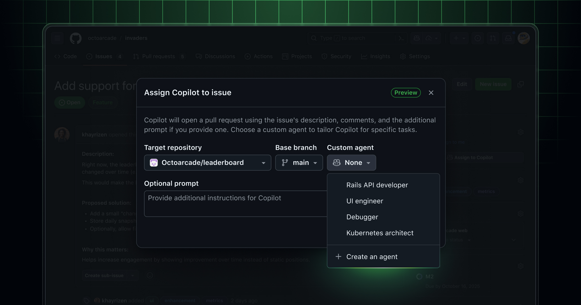Image resolution: width=581 pixels, height=305 pixels.
Task: Click the labels settings gear icon
Action: tap(520, 180)
